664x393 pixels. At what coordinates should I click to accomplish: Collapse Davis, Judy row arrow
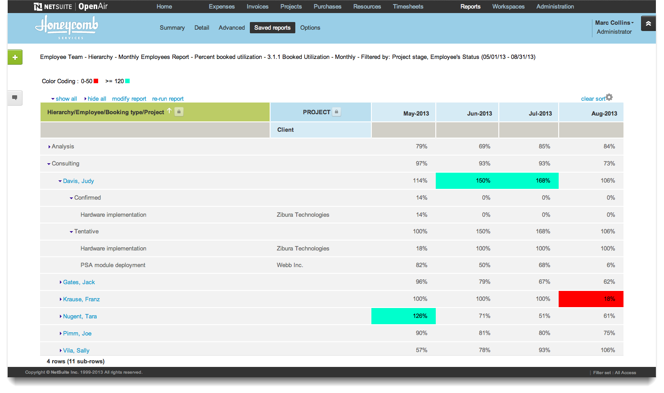60,181
